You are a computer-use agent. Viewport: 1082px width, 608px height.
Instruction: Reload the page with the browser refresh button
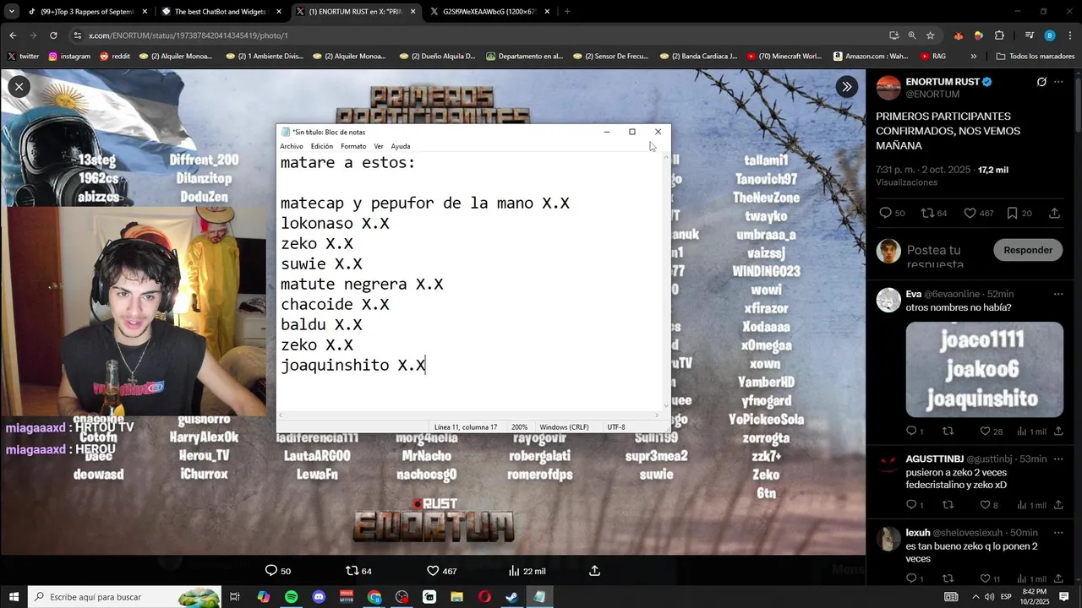tap(53, 35)
